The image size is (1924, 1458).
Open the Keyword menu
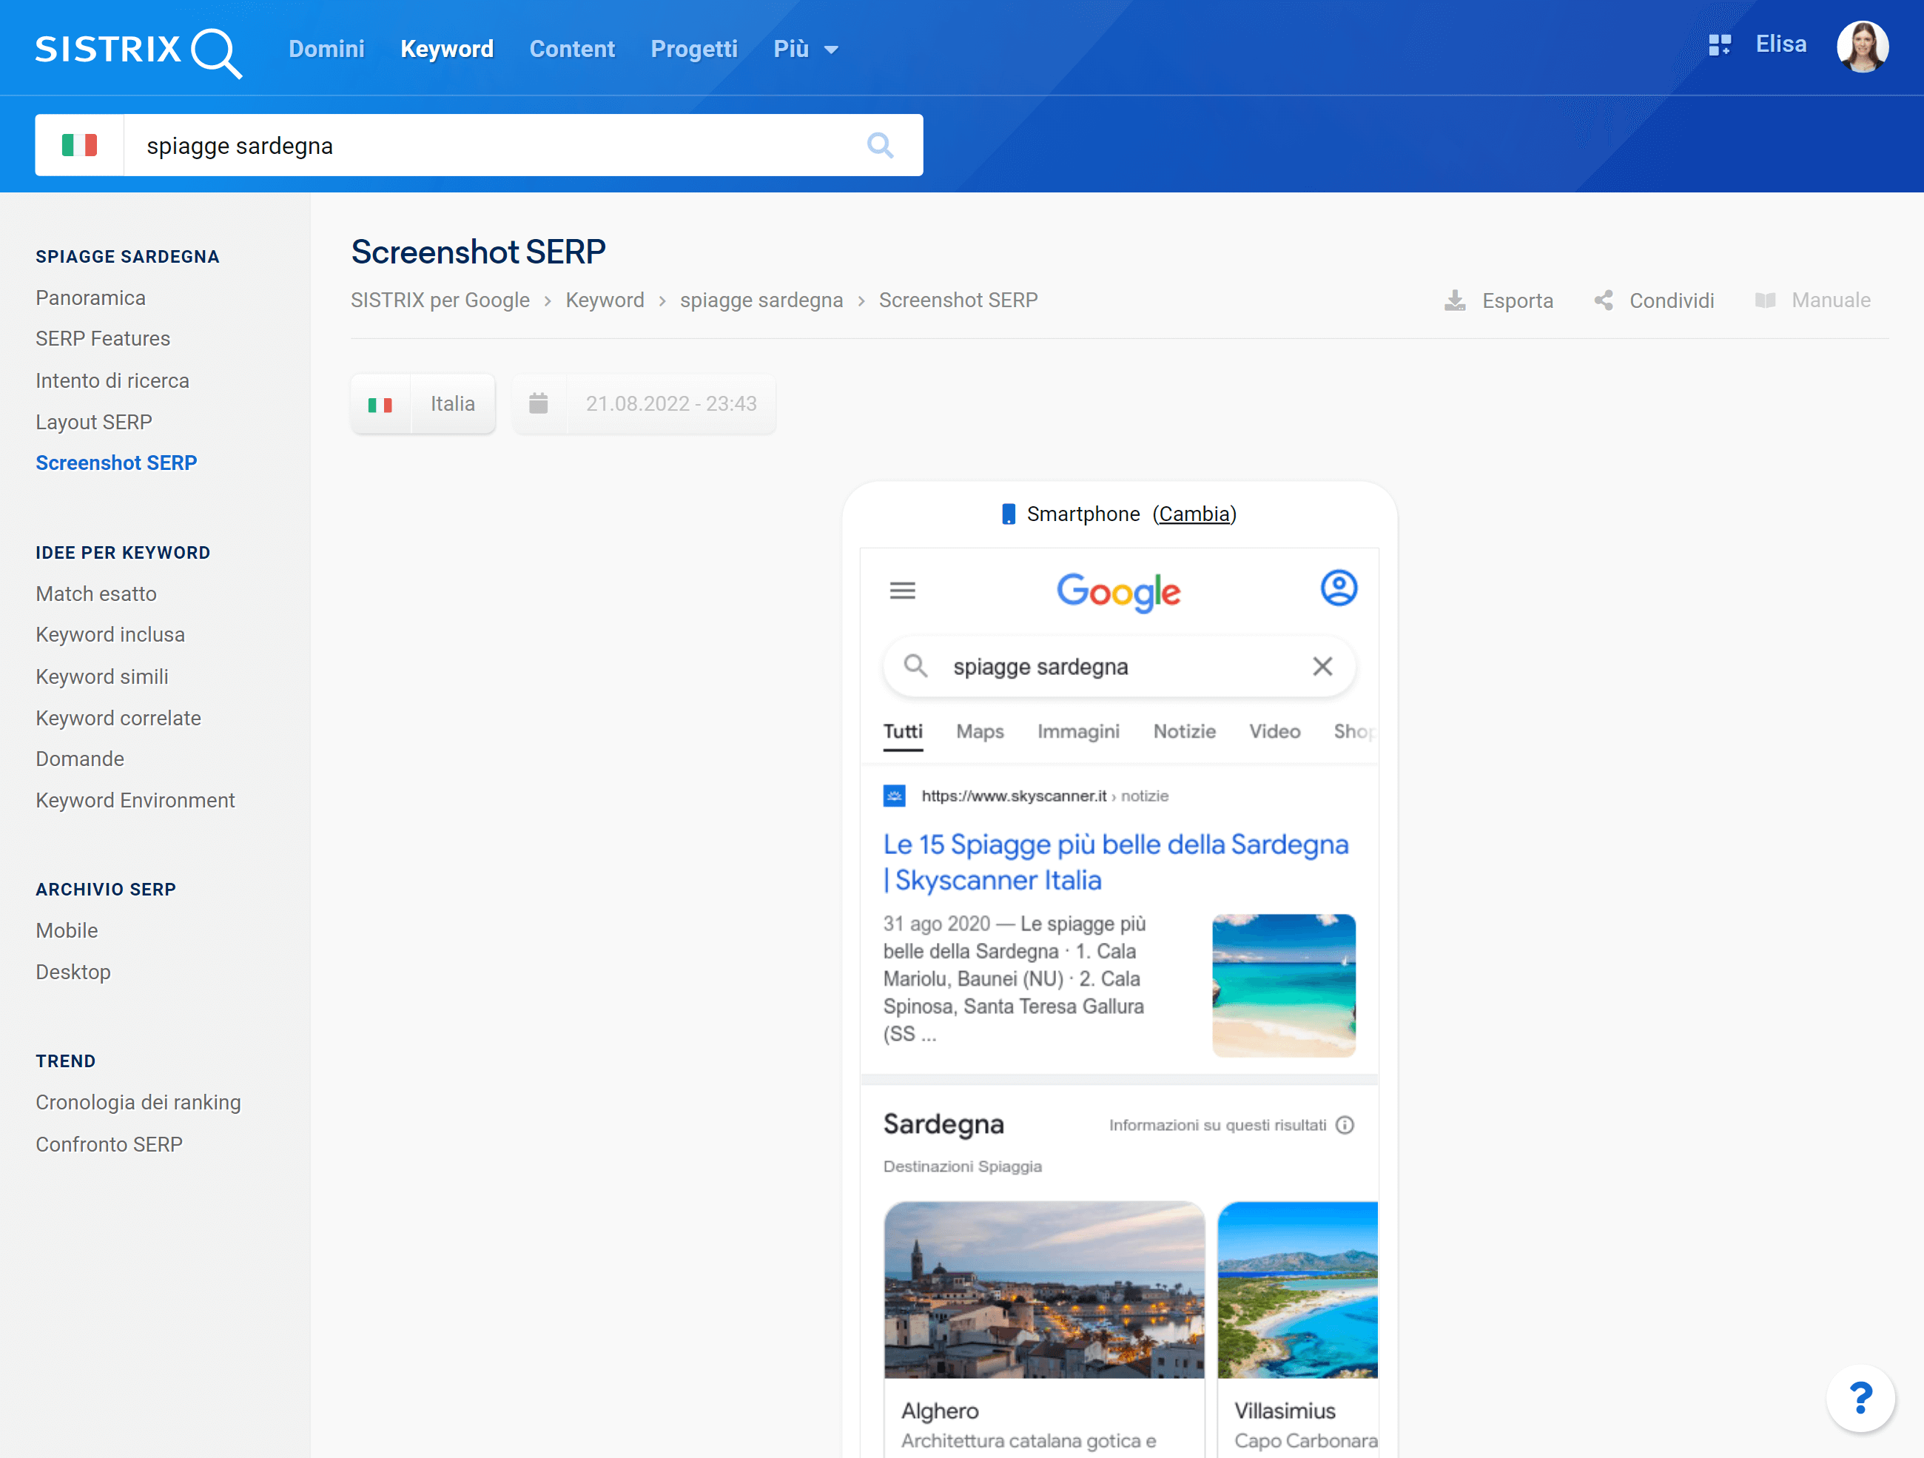click(x=447, y=50)
